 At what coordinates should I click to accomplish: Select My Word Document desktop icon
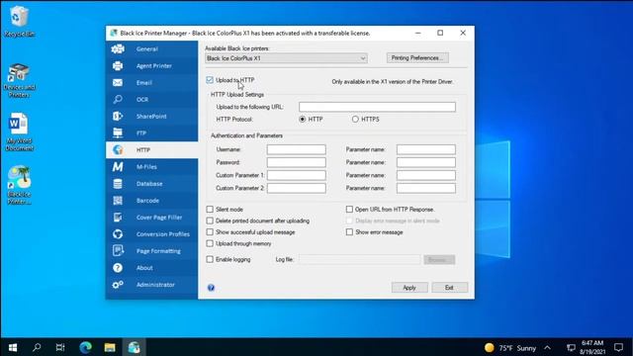click(19, 132)
